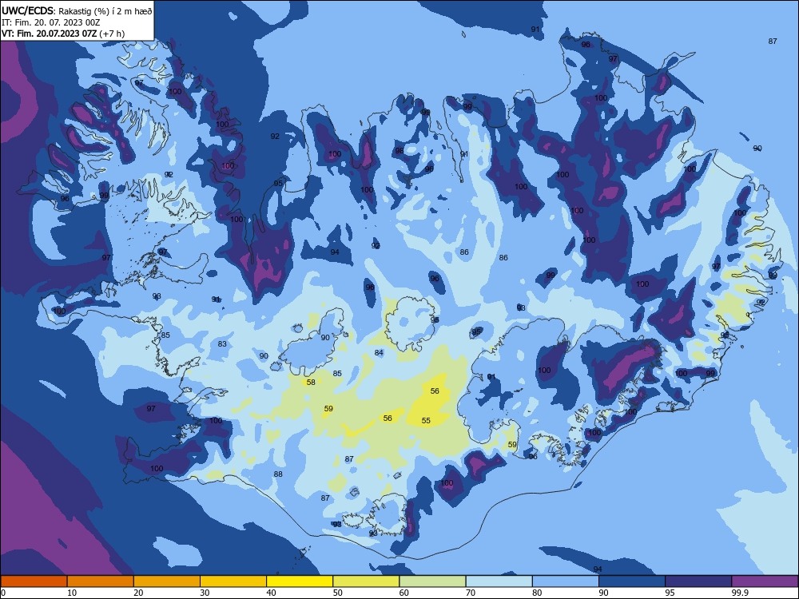Click the '99.9' legend scale label
This screenshot has width=799, height=599.
pos(739,593)
